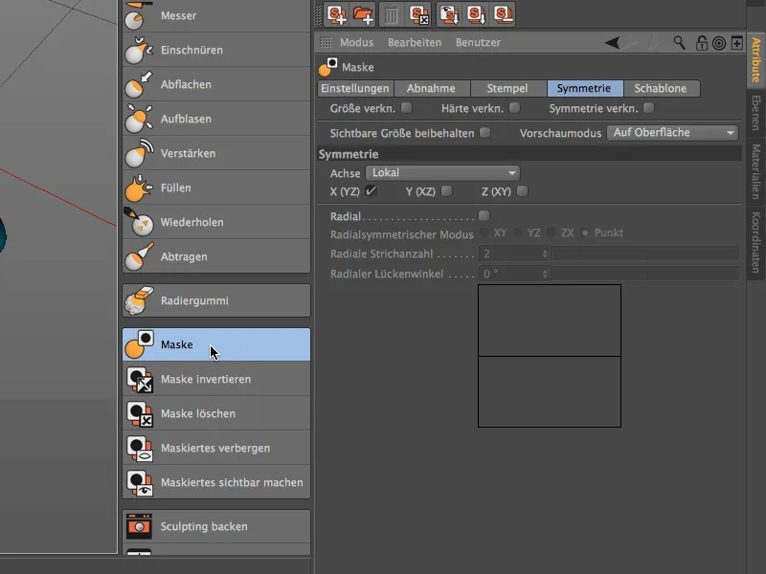Image resolution: width=766 pixels, height=574 pixels.
Task: Click Maske invertieren
Action: [x=216, y=379]
